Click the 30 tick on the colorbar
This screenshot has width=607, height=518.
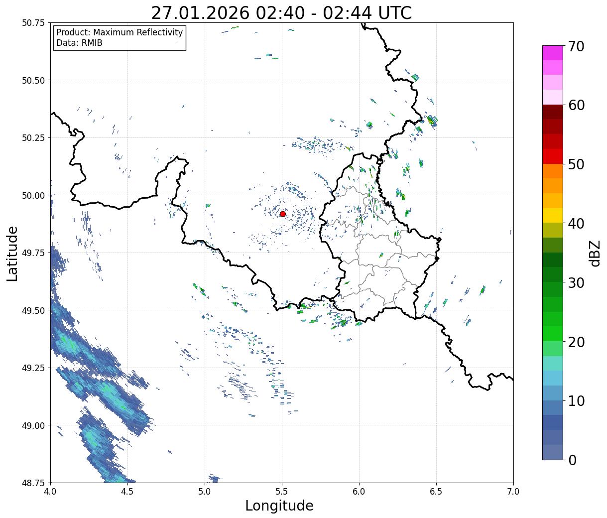576,282
